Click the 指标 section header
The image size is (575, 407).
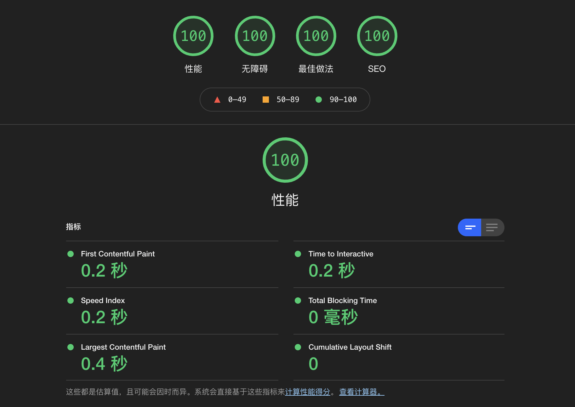[73, 227]
